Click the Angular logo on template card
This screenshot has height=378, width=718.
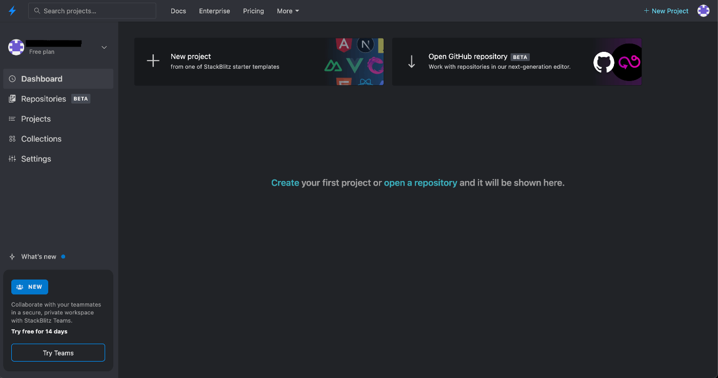[x=344, y=44]
